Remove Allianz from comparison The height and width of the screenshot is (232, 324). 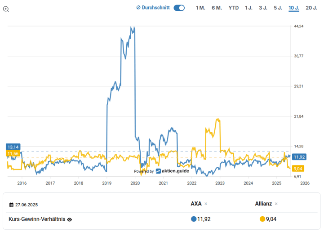pyautogui.click(x=276, y=204)
